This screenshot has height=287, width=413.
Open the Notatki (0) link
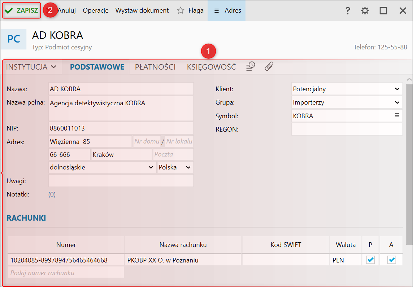point(52,194)
